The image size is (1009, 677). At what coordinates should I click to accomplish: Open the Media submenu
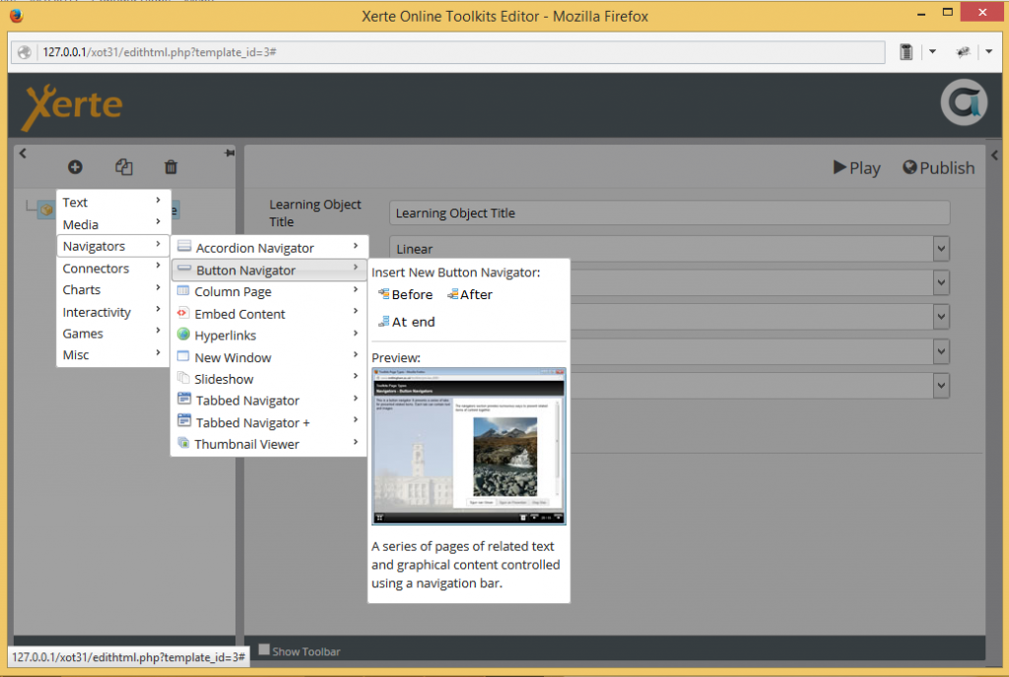112,224
